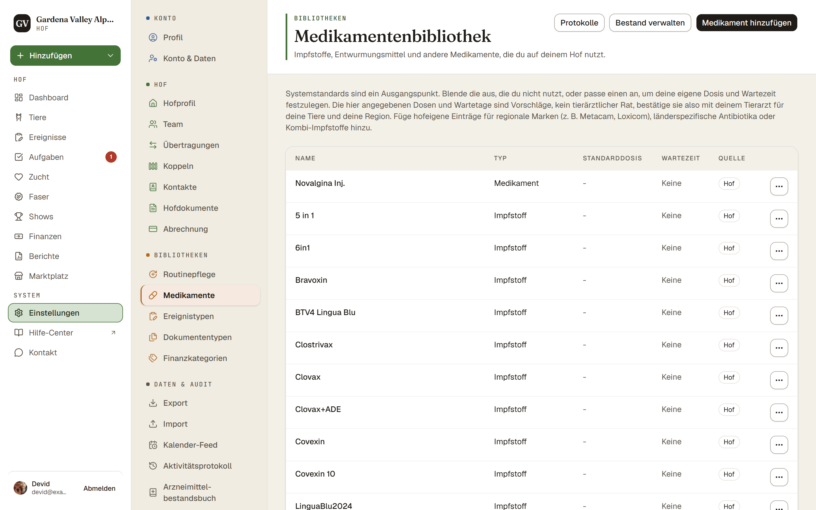
Task: Click Medikament hinzufügen button
Action: [x=747, y=23]
